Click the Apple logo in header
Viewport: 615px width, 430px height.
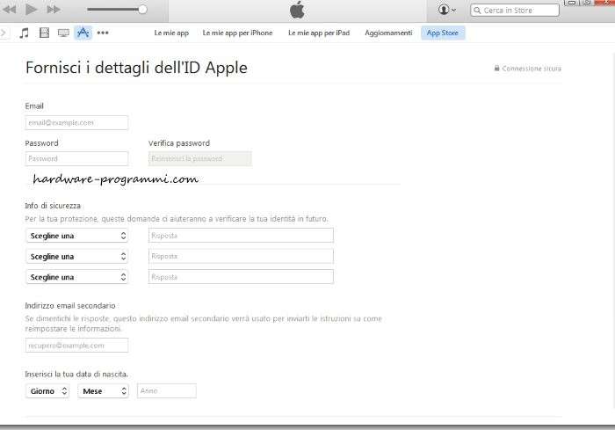pyautogui.click(x=297, y=10)
